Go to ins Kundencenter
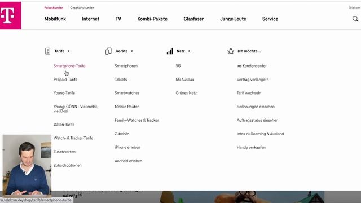The image size is (361, 203). (252, 66)
